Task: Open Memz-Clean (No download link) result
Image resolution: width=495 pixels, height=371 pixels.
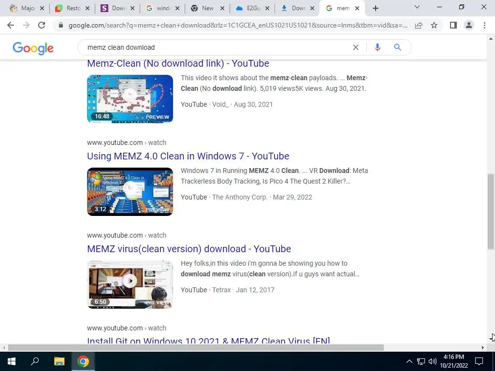Action: (x=178, y=63)
